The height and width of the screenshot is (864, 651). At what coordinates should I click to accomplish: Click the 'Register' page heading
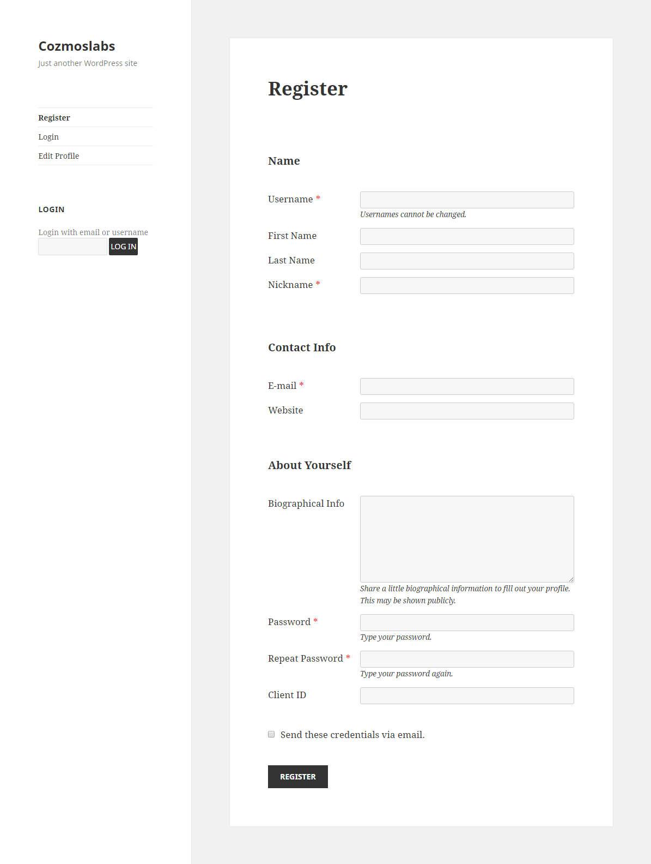pos(308,88)
